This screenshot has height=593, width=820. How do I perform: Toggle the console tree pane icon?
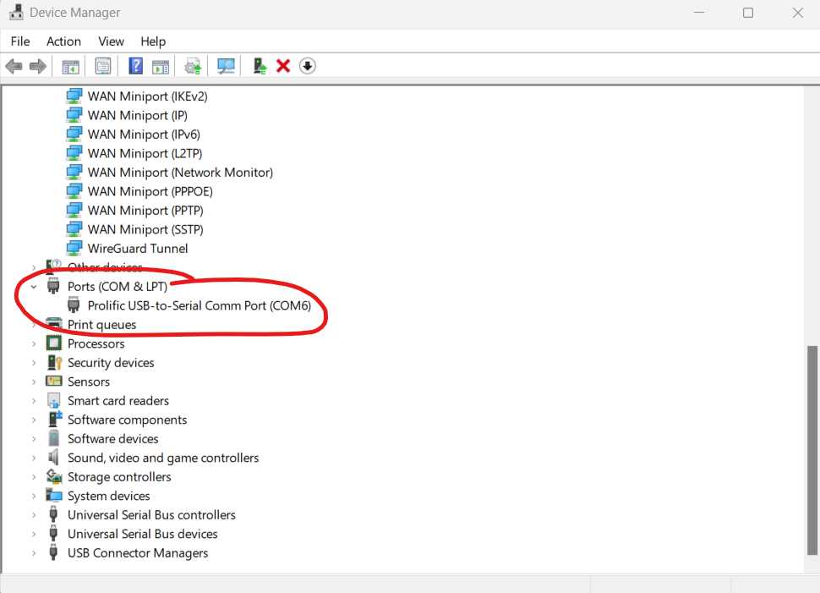pos(71,67)
